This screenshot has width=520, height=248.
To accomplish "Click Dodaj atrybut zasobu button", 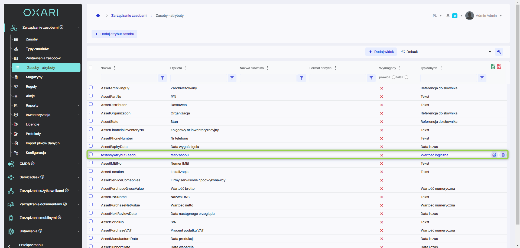I will click(x=114, y=34).
